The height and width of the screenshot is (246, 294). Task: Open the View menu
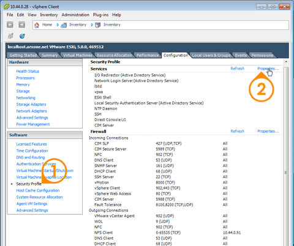[x=32, y=15]
